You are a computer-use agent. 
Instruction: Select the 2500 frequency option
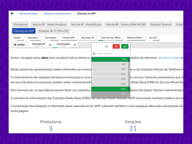110,84
